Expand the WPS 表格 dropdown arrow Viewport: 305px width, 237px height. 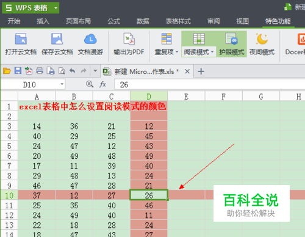(56, 8)
